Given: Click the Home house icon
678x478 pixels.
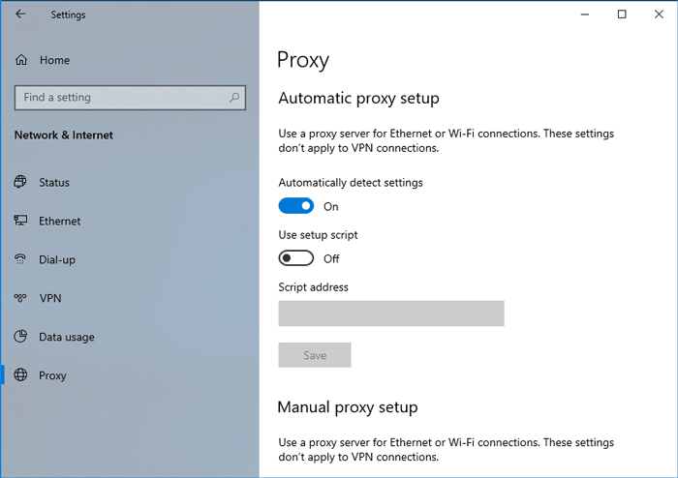Looking at the screenshot, I should 21,60.
